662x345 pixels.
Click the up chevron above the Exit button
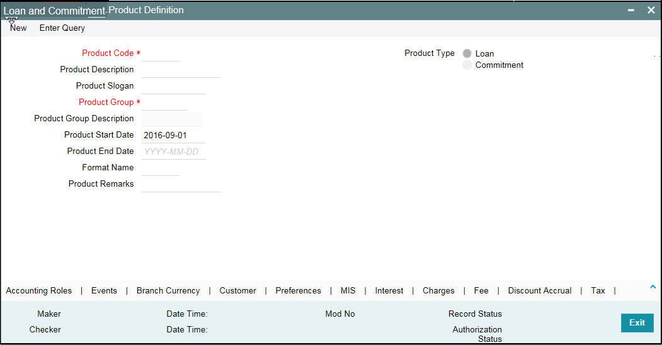pos(653,287)
